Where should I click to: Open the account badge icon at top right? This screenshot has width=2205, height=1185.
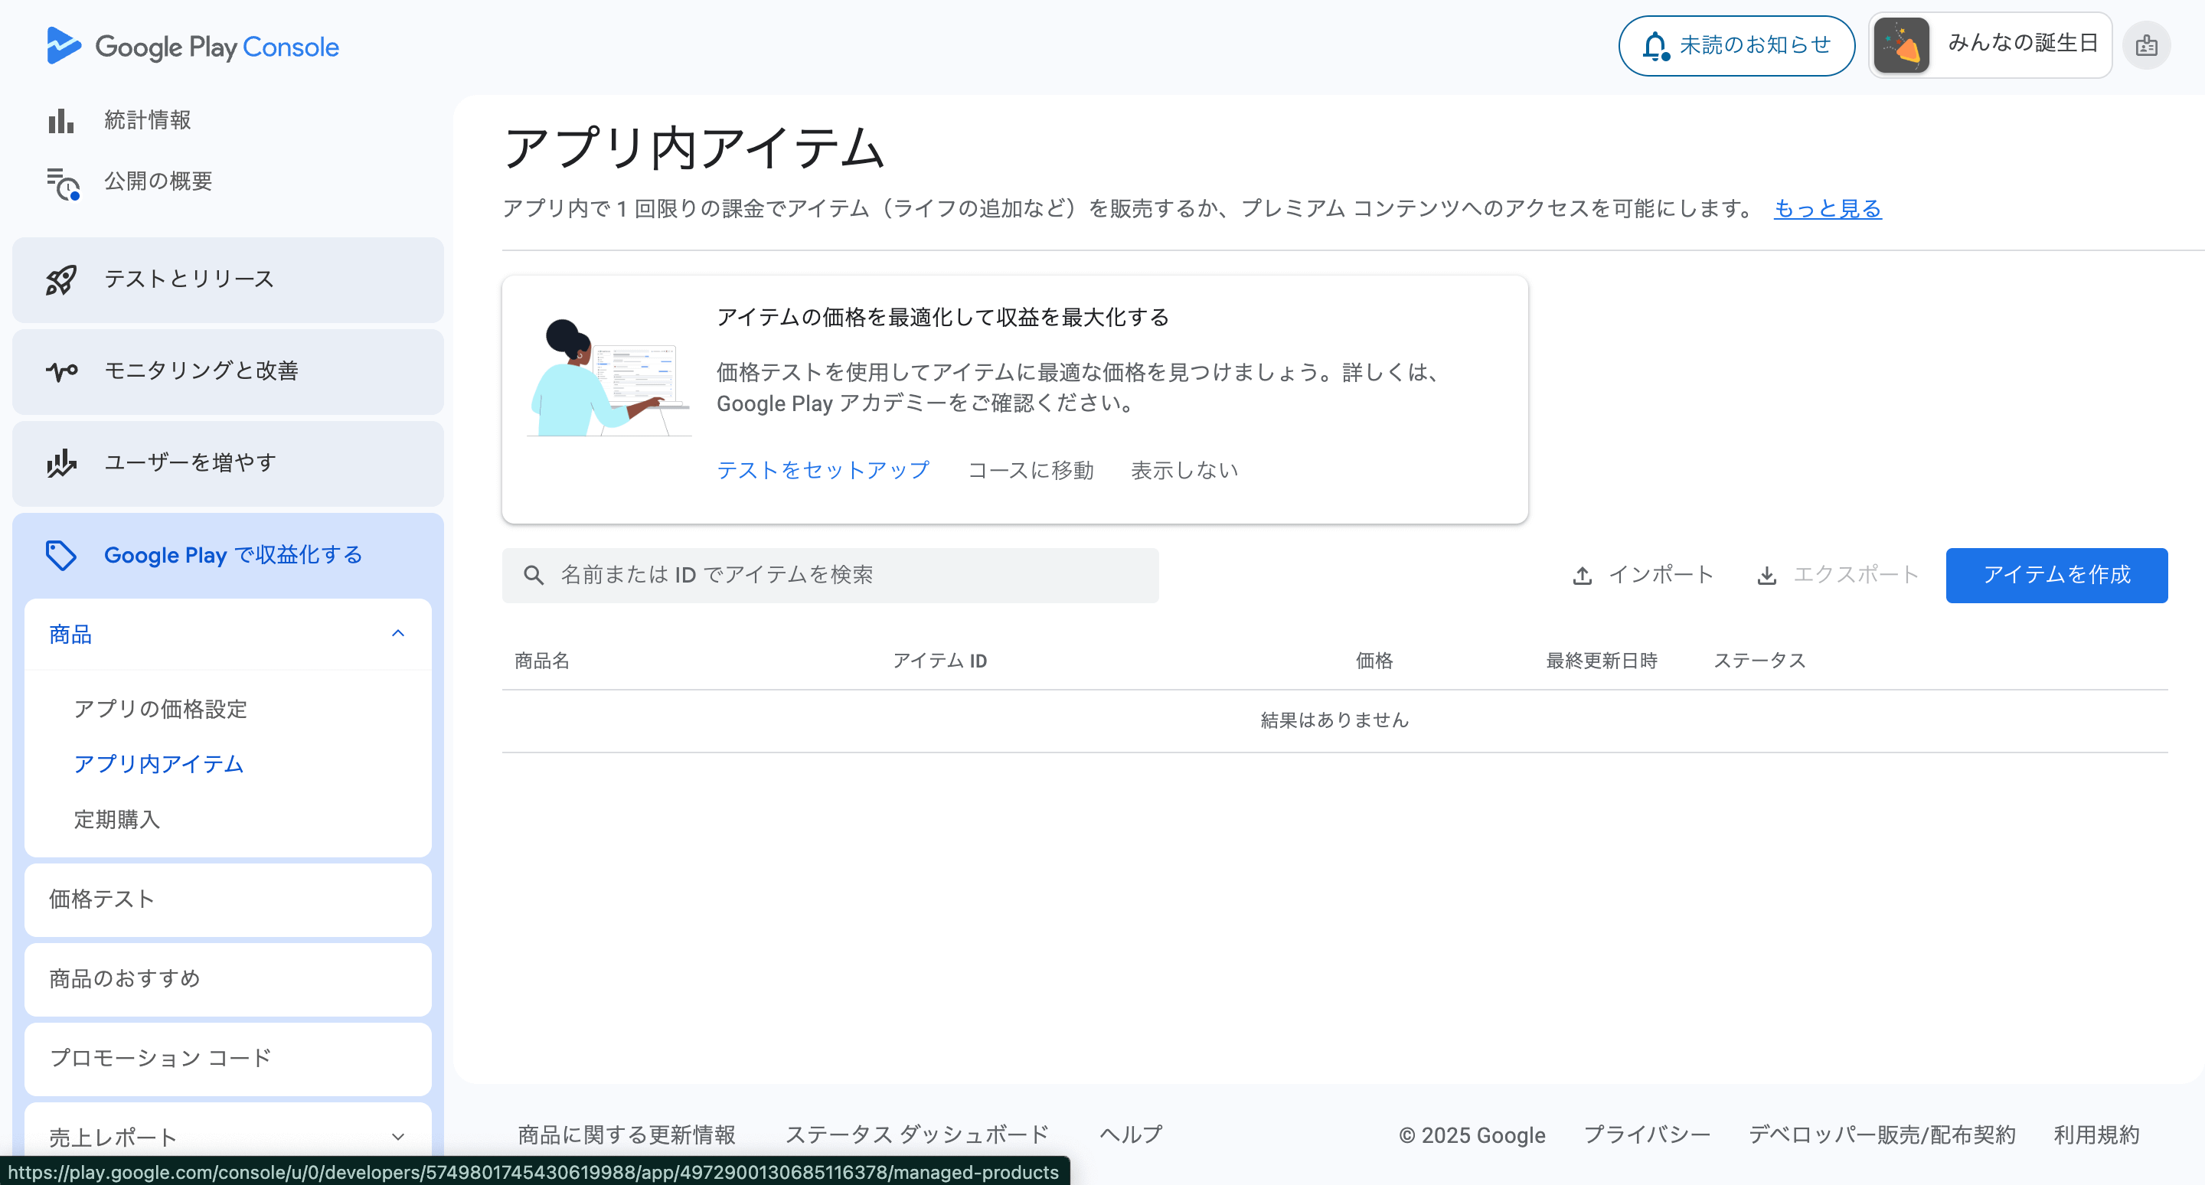point(2146,45)
